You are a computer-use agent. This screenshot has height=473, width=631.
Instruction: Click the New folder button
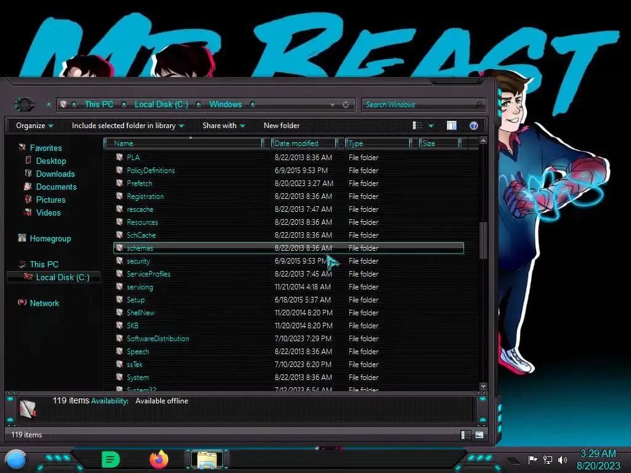282,126
